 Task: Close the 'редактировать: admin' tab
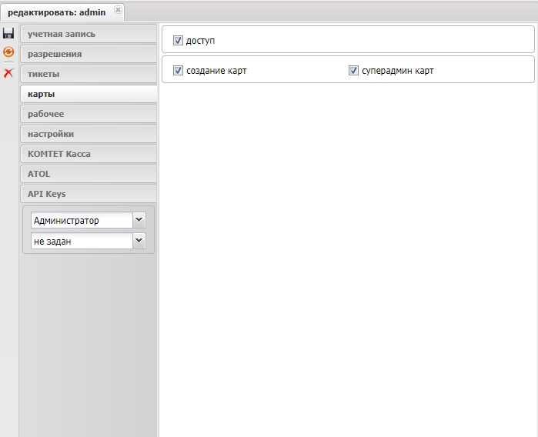click(118, 10)
